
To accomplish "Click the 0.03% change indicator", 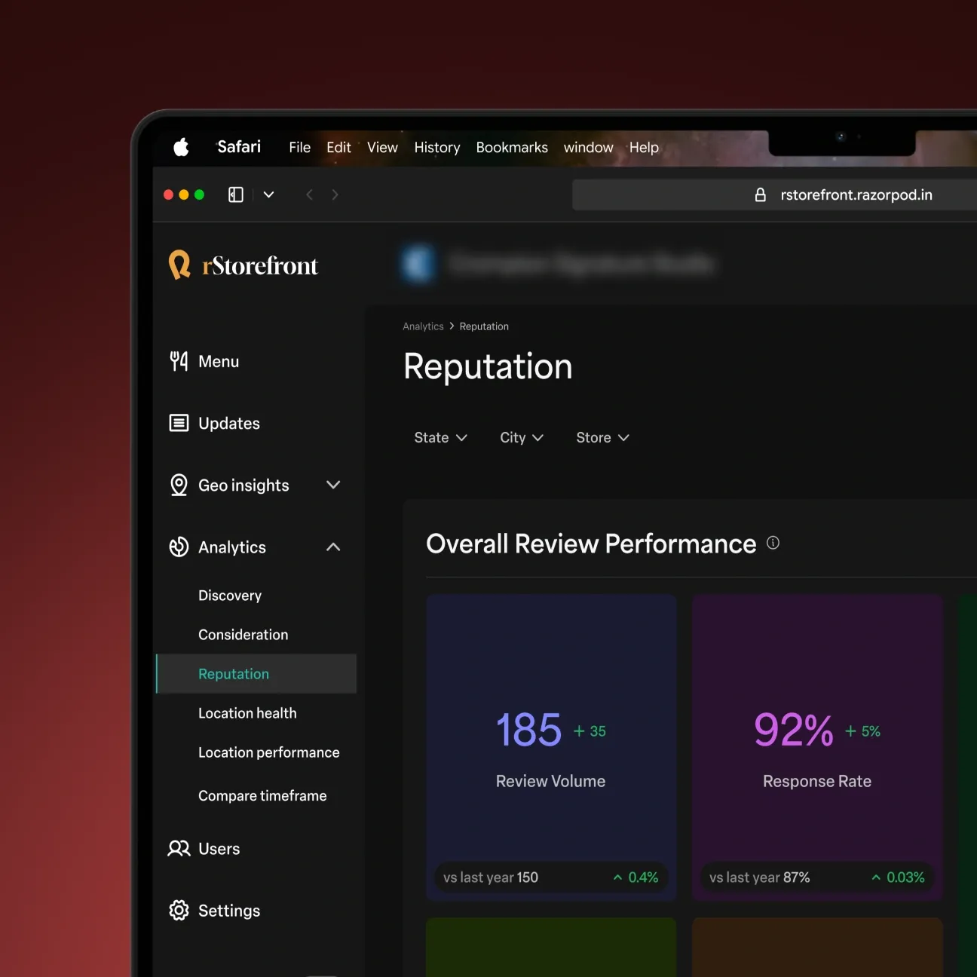I will (898, 877).
